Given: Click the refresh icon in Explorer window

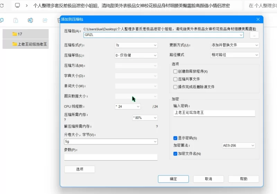Looking at the screenshot, I should click(x=2, y=6).
